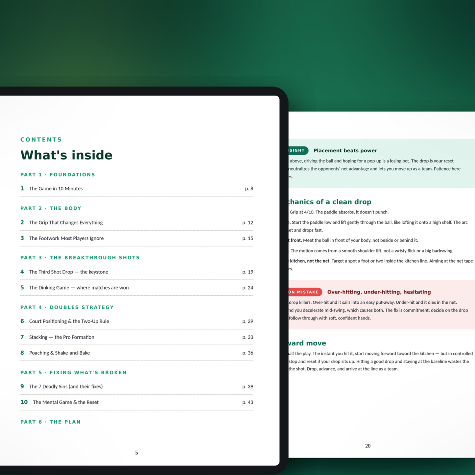
Task: Click the 'ward move' heading on right page
Action: click(x=307, y=343)
